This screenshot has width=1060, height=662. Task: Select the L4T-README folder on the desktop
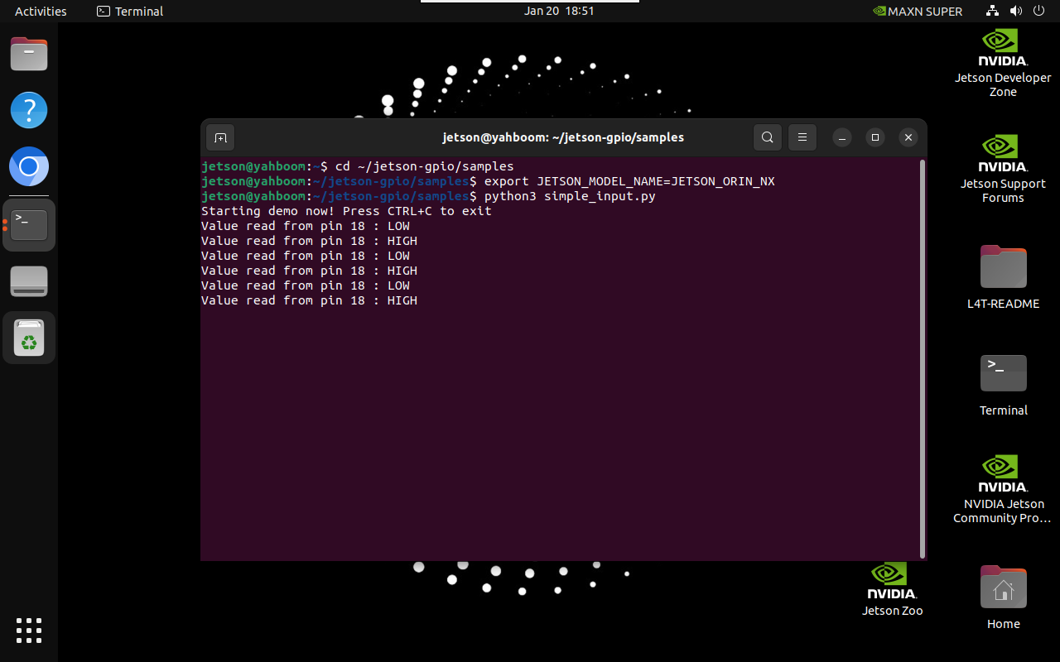coord(1003,276)
